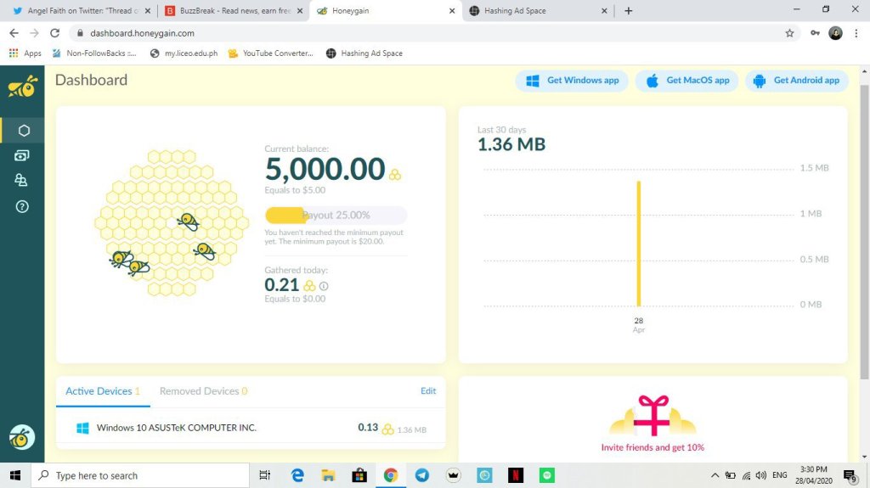Open the Referrals people icon in sidebar

pyautogui.click(x=23, y=180)
